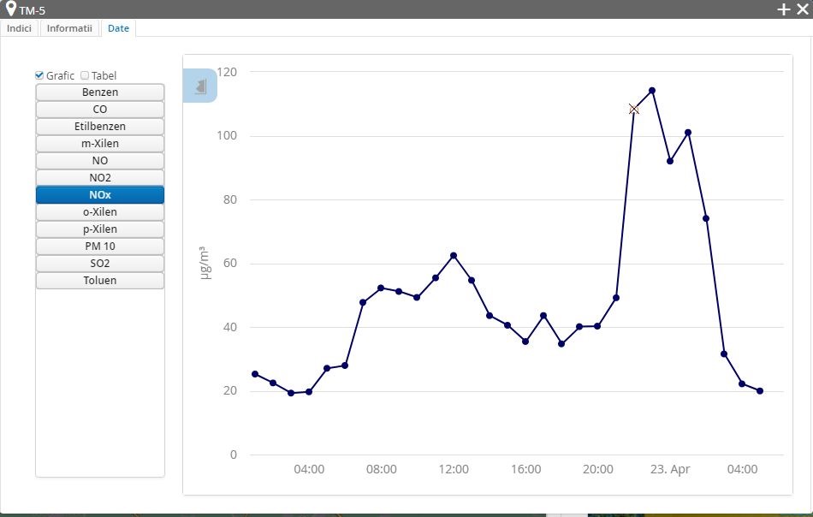The image size is (813, 517).
Task: Show CO data series
Action: (x=100, y=110)
